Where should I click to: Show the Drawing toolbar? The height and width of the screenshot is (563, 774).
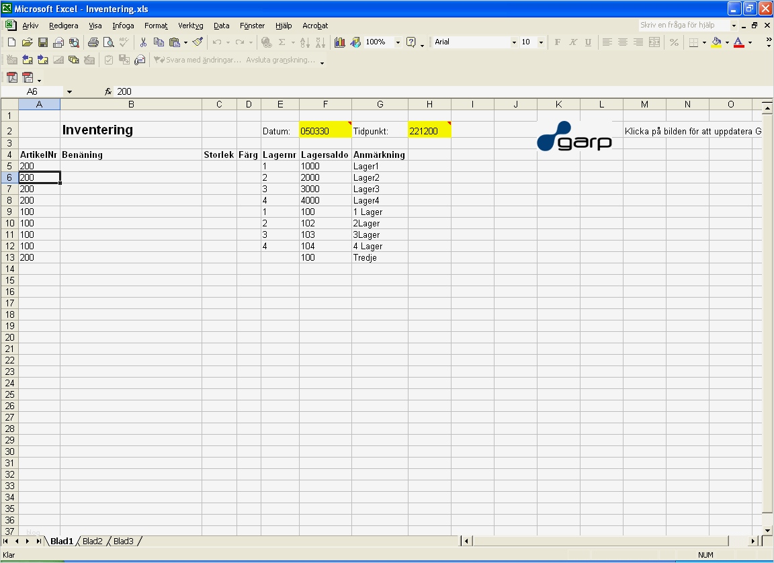point(355,42)
